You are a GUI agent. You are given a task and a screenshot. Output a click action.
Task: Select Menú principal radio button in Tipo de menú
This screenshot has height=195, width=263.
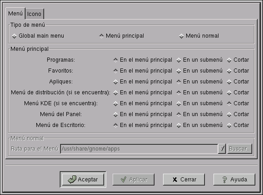(101, 36)
